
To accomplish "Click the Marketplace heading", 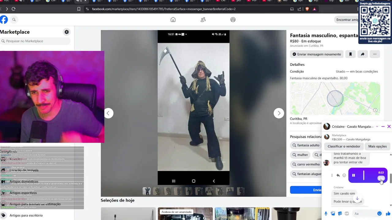I will [x=15, y=32].
